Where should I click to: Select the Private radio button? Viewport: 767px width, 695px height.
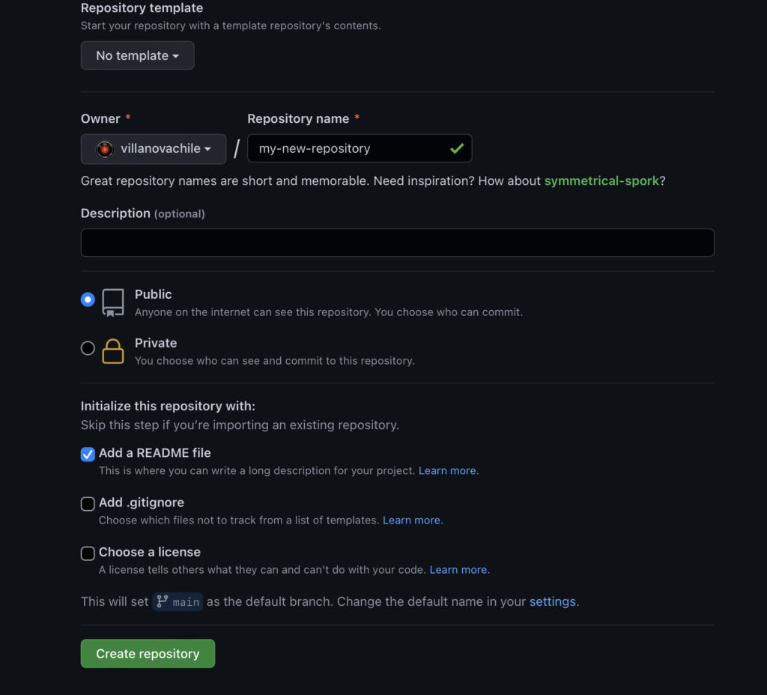point(88,348)
